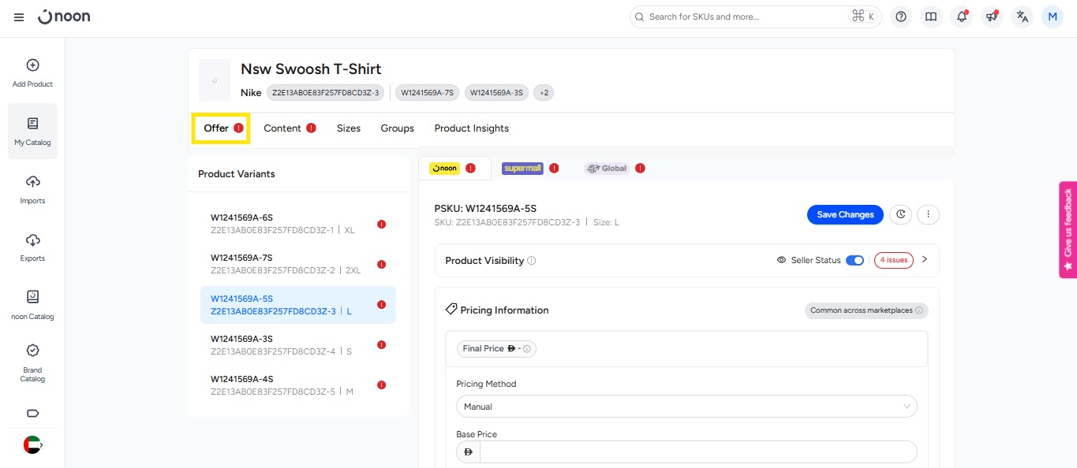Expand the +2 additional SKU chip
The width and height of the screenshot is (1077, 468).
[544, 93]
